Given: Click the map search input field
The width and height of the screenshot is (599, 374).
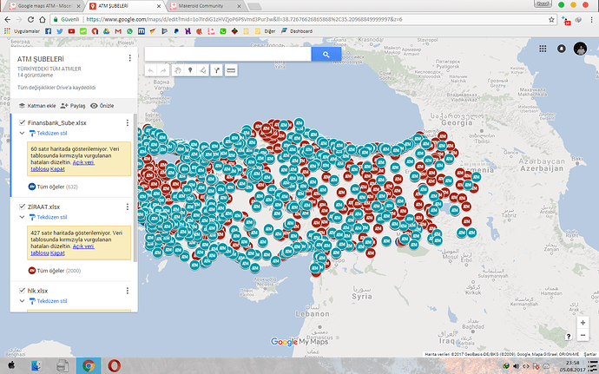Looking at the screenshot, I should (228, 55).
